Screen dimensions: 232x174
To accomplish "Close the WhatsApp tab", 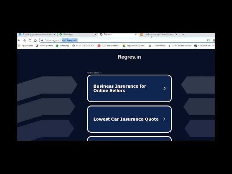I will coord(95,34).
